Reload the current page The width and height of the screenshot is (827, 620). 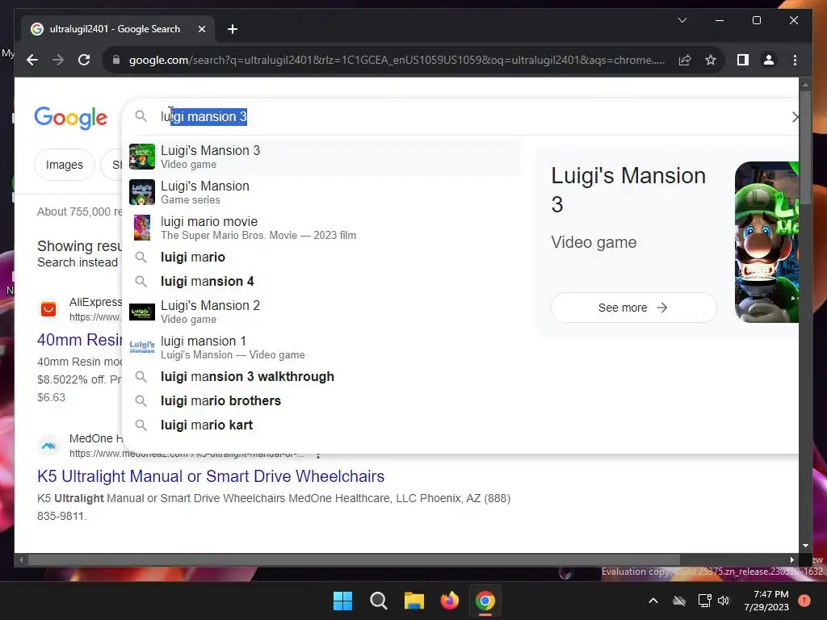tap(84, 60)
